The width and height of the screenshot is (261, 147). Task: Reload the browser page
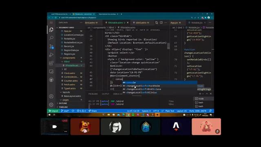point(55,18)
